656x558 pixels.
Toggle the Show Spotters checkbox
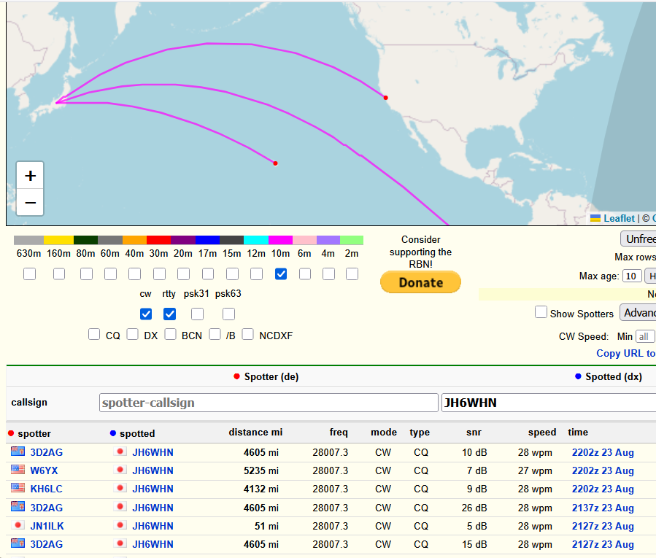(541, 312)
